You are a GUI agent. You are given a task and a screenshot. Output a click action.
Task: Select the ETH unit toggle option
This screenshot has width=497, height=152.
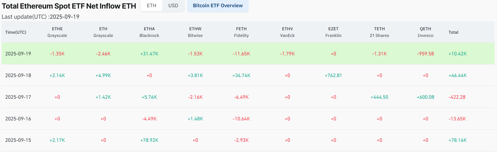[151, 6]
